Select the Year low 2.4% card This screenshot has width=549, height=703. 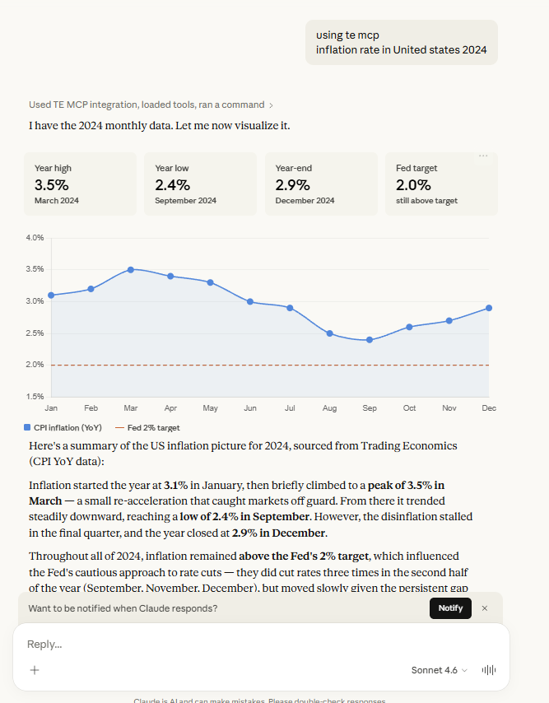pos(201,184)
